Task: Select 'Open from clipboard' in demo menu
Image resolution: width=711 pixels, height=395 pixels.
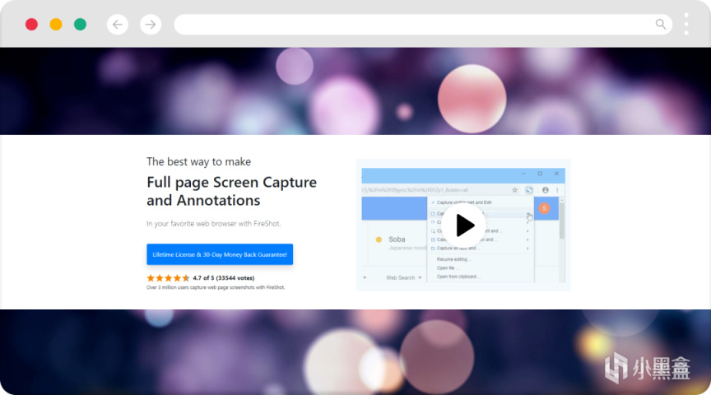Action: [x=458, y=276]
